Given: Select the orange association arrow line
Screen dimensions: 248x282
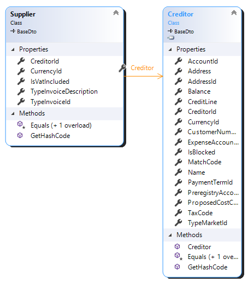Looking at the screenshot, I should (144, 76).
